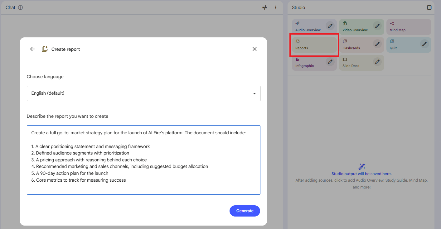Click the line '6. Core metrics to track for measuring success'
441x229 pixels.
[79, 180]
